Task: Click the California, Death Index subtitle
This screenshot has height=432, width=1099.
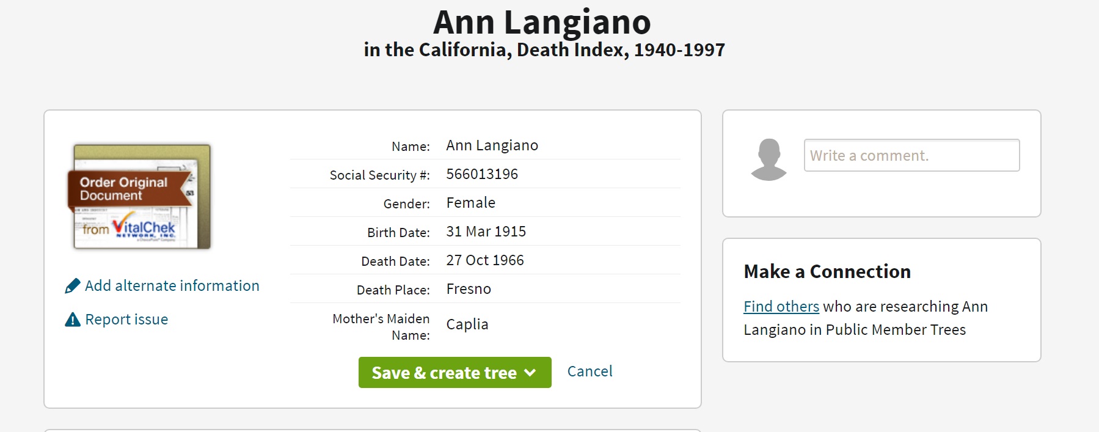Action: click(x=544, y=50)
